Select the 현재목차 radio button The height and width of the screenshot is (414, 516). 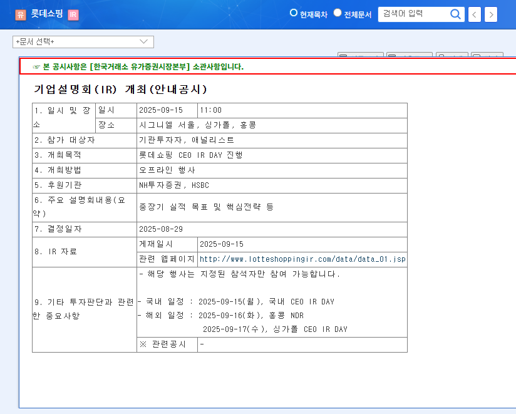[293, 13]
